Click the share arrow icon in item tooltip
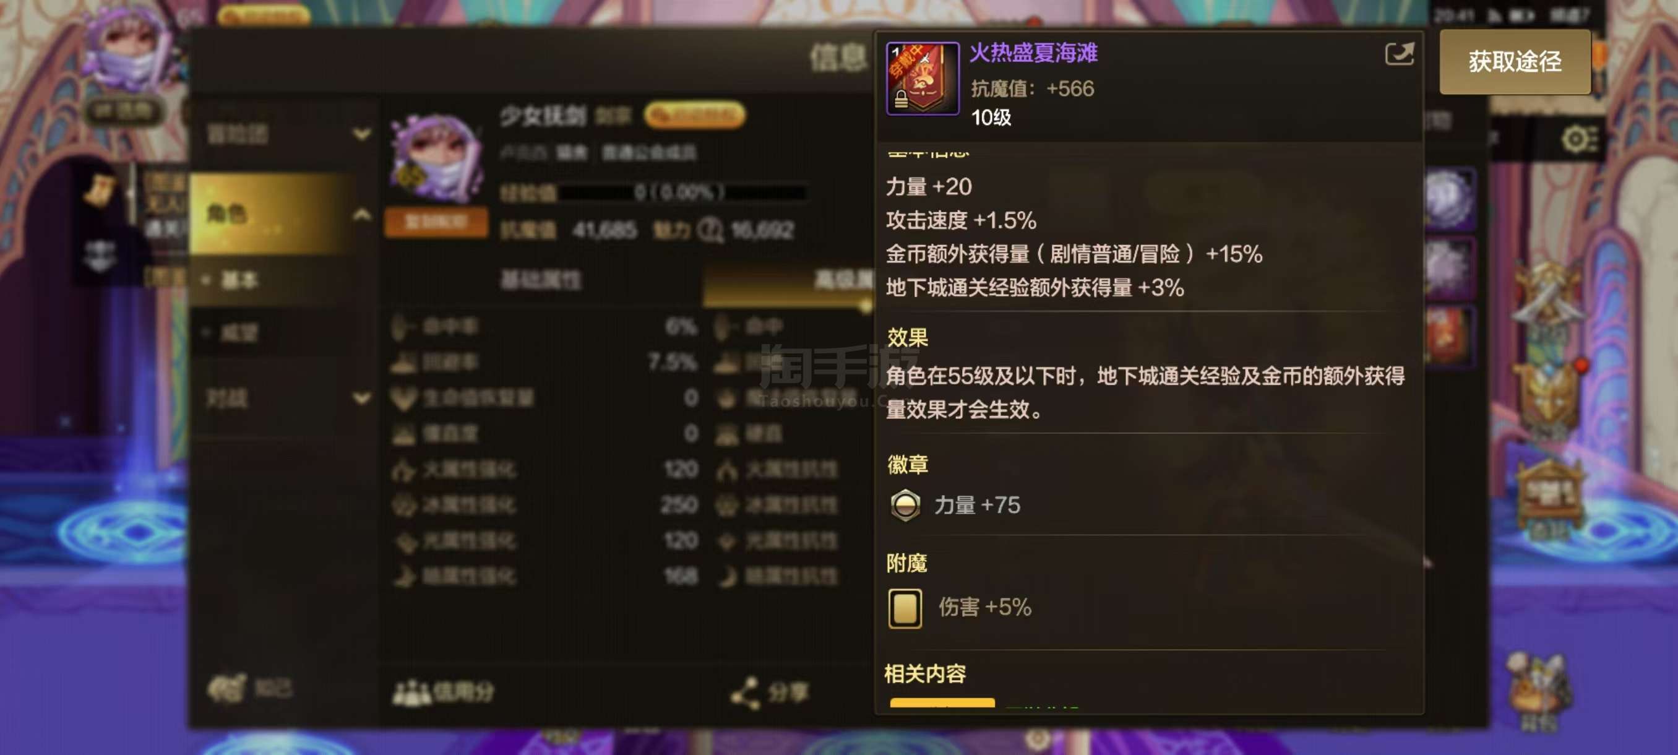The width and height of the screenshot is (1678, 755). [1399, 53]
